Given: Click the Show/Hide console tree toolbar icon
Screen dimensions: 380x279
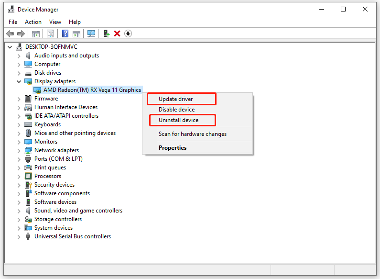Looking at the screenshot, I should pyautogui.click(x=36, y=33).
